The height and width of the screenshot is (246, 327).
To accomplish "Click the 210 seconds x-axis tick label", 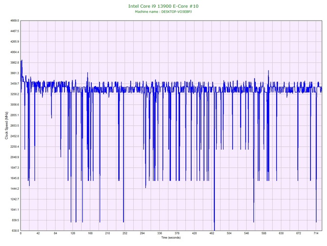I will 107,233.
